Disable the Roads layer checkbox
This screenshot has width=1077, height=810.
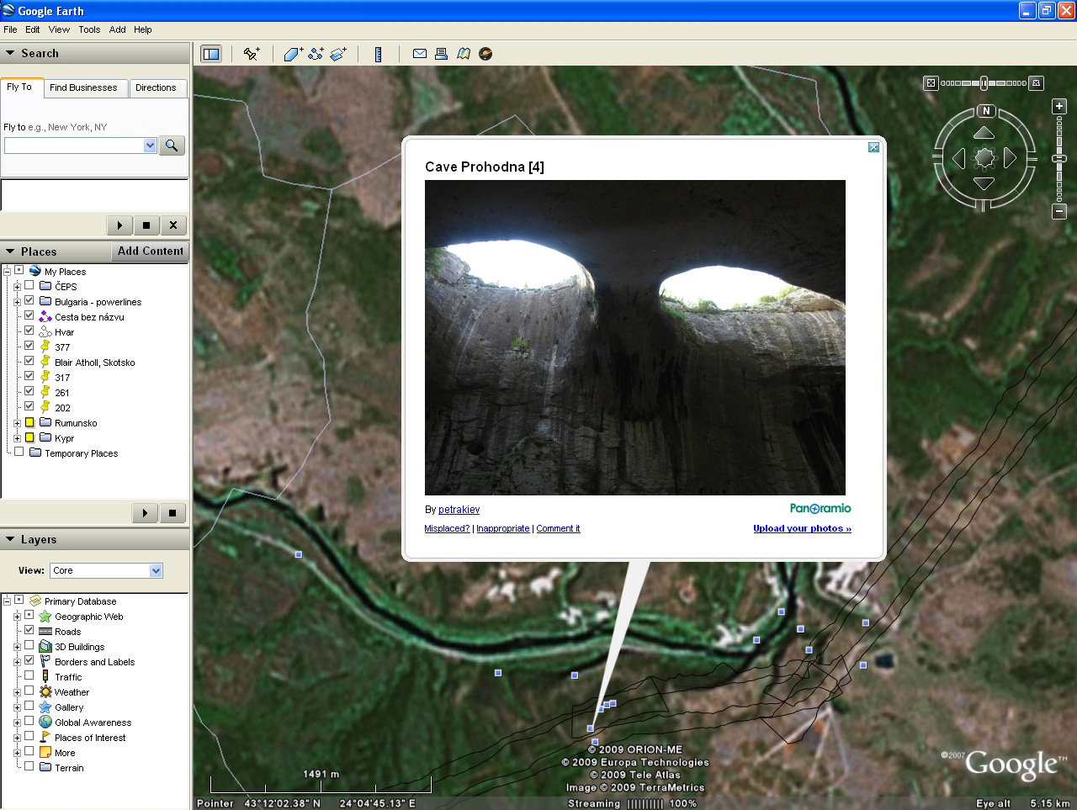[29, 630]
